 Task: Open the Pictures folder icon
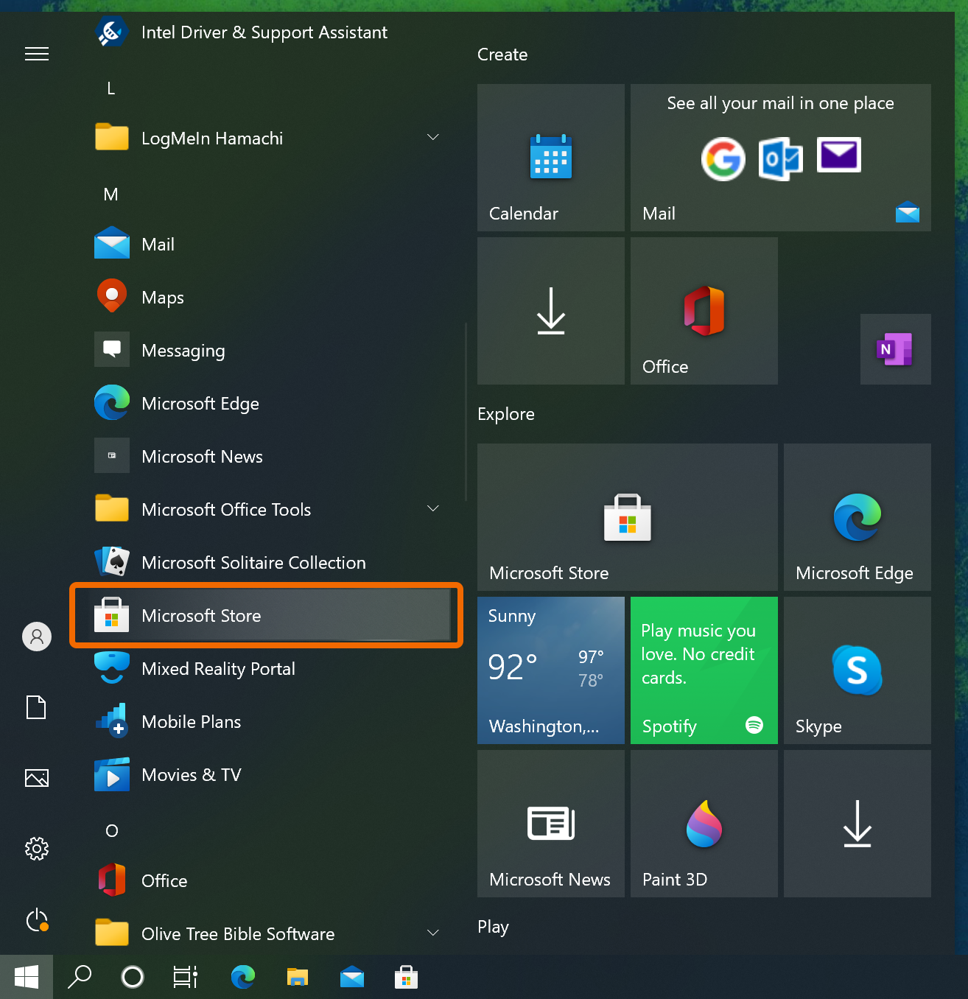coord(37,778)
